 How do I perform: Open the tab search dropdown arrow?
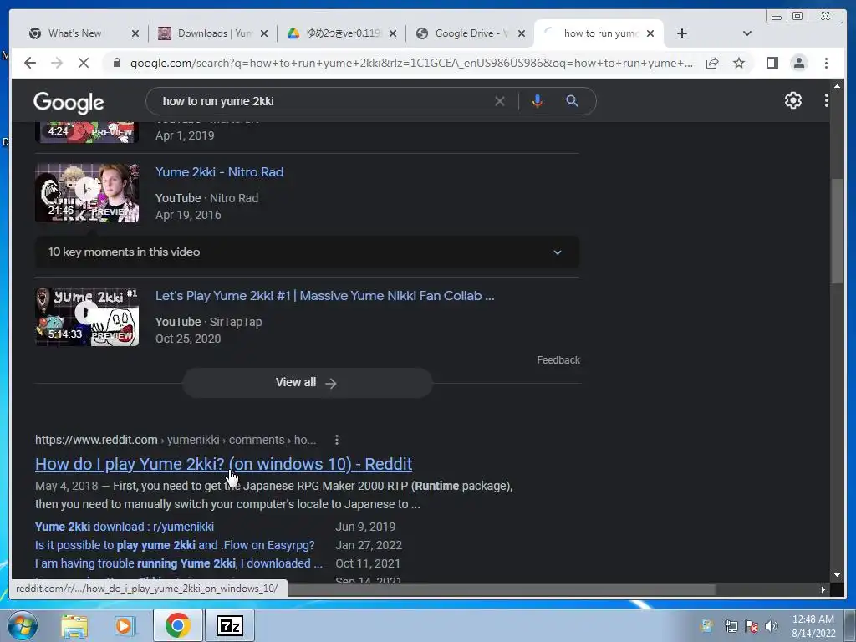(x=747, y=33)
